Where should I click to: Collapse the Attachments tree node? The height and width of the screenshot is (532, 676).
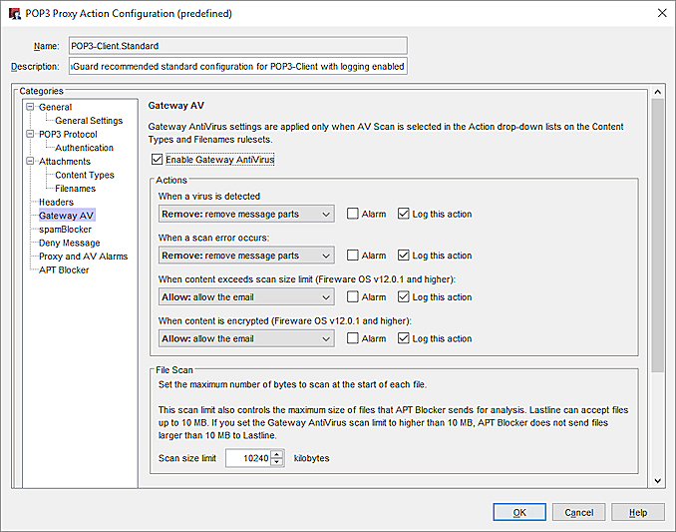[30, 161]
